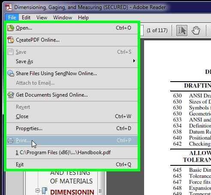
Task: Select the text Select tool icon
Action: tap(182, 30)
